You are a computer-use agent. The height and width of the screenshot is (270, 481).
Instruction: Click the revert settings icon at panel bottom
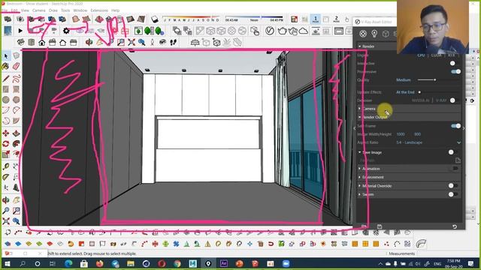455,226
